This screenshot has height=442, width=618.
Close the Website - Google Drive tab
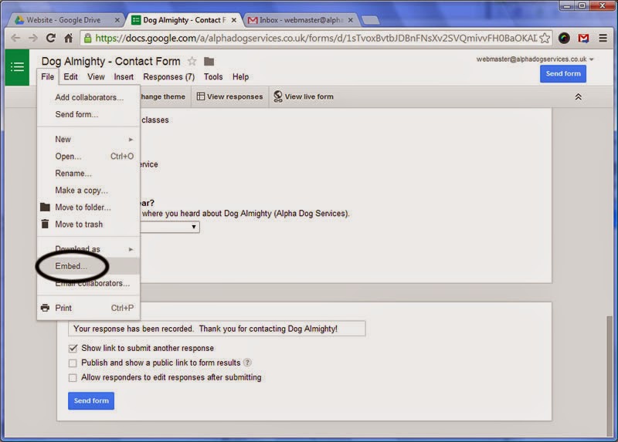(x=117, y=20)
